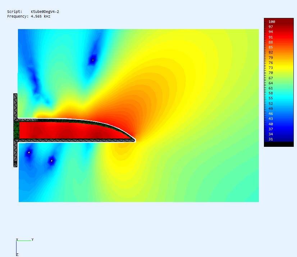
Task: Click legend value 58
Action: point(271,93)
